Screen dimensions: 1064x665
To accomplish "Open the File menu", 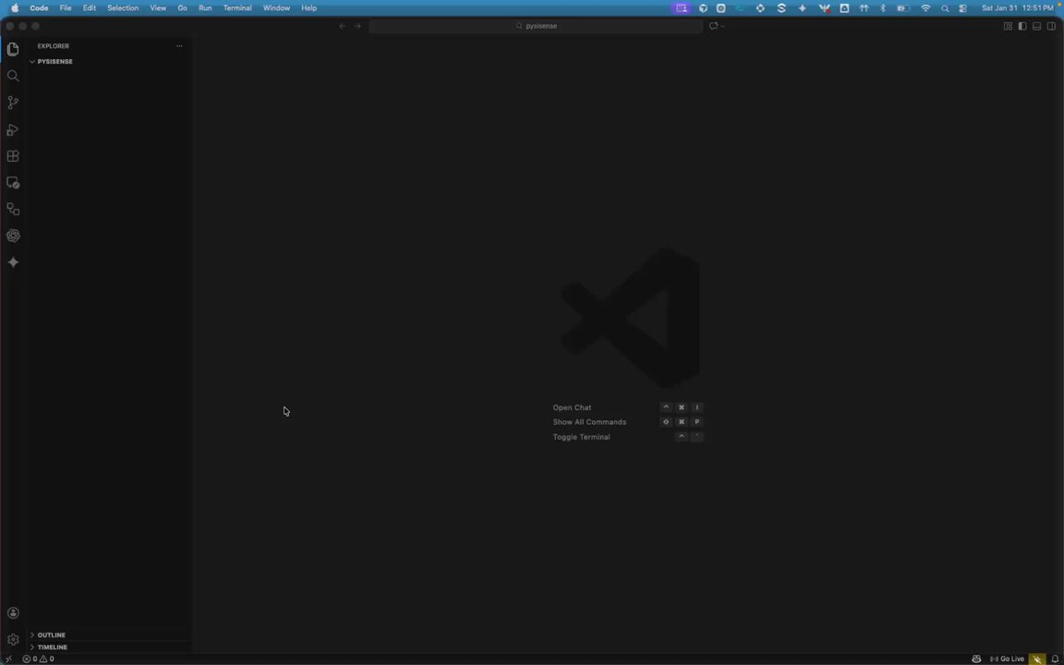I will click(x=66, y=8).
